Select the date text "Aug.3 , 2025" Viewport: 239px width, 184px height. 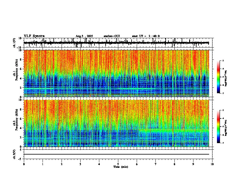(x=84, y=36)
